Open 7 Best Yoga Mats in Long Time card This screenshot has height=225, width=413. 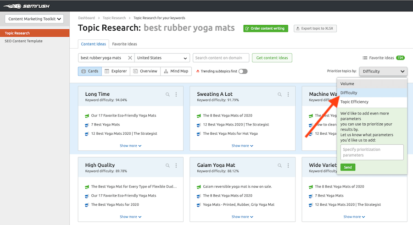pyautogui.click(x=106, y=125)
